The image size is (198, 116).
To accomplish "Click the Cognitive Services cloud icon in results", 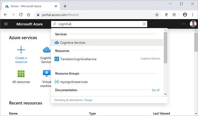I will (57, 43).
